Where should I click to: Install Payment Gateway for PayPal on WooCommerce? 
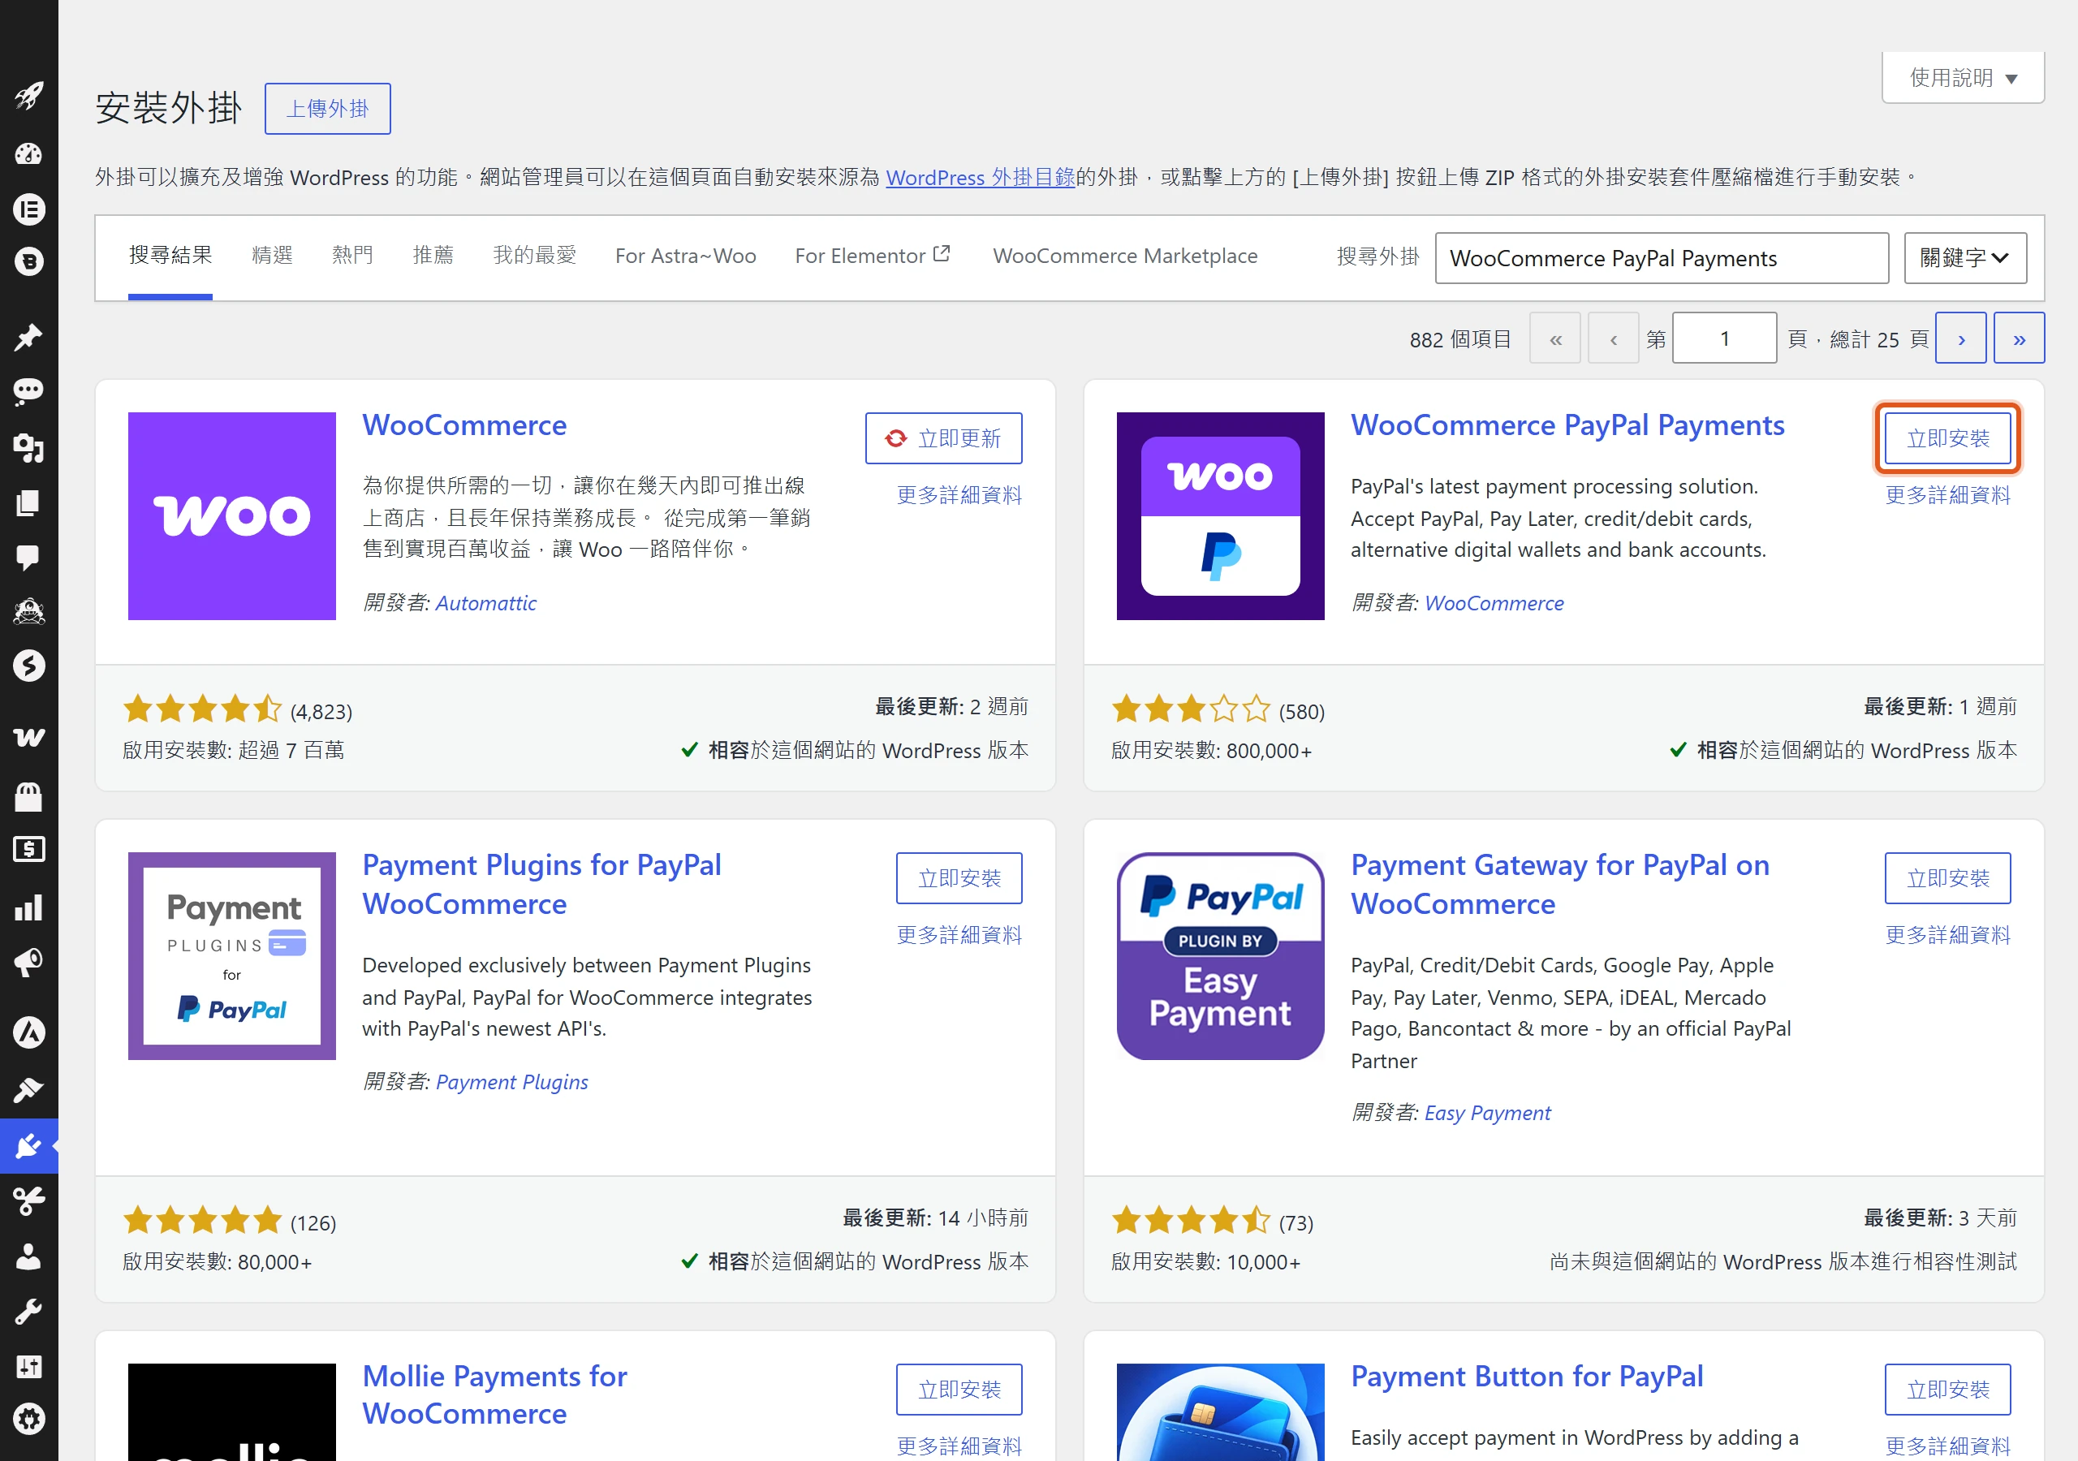point(1947,878)
